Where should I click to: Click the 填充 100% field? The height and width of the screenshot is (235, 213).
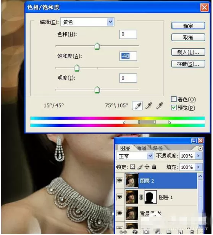(x=187, y=167)
